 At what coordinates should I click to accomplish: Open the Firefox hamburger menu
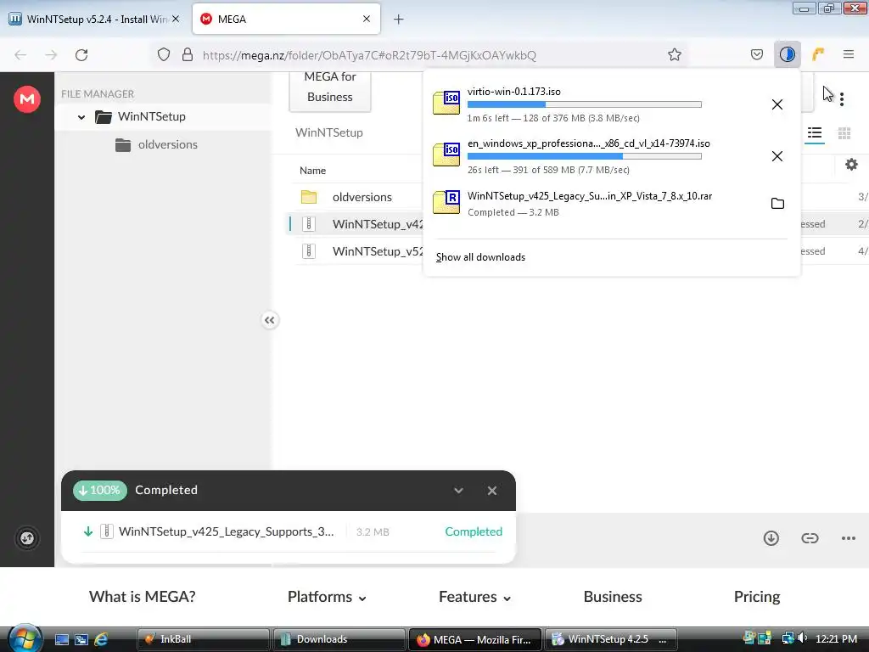849,54
